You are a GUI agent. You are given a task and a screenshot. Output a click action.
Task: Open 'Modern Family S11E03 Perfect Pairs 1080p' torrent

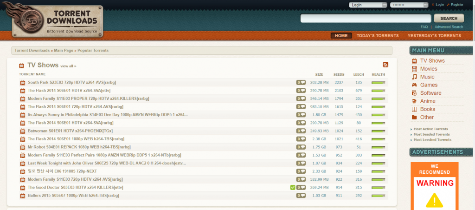pyautogui.click(x=104, y=155)
